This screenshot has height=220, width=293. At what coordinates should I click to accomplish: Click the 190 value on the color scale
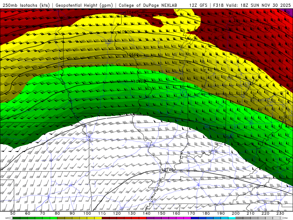coord(221,213)
